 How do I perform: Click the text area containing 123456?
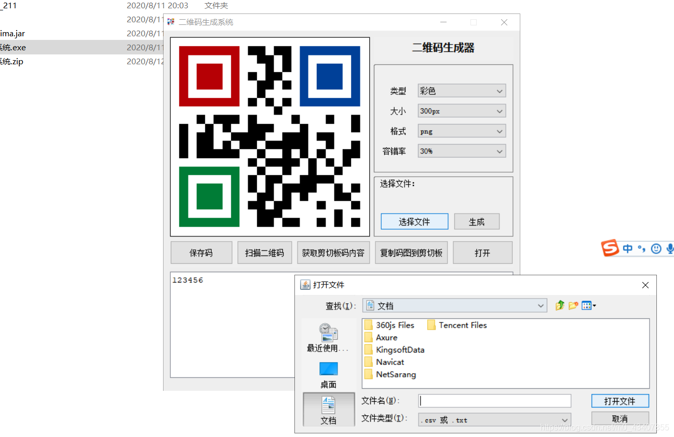pos(232,325)
